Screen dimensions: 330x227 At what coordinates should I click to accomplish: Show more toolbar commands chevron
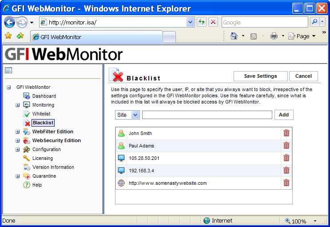(324, 32)
